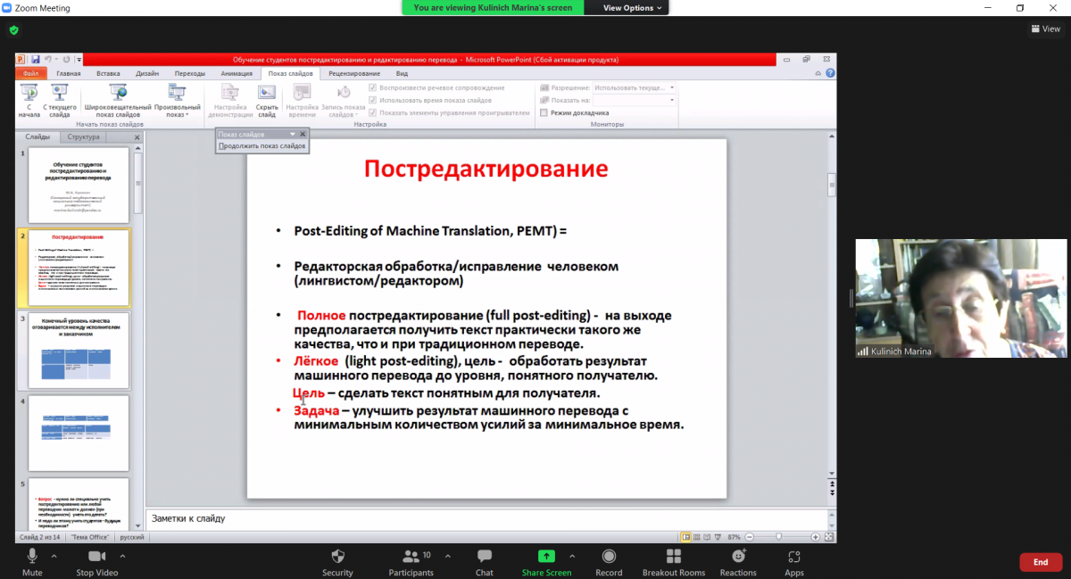Open the Показать на monitor combo box
Screen dimensions: 1071x579
635,100
